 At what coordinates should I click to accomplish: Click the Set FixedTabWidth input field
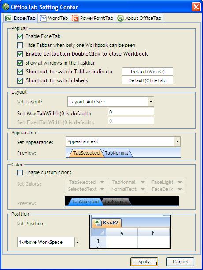pyautogui.click(x=131, y=121)
